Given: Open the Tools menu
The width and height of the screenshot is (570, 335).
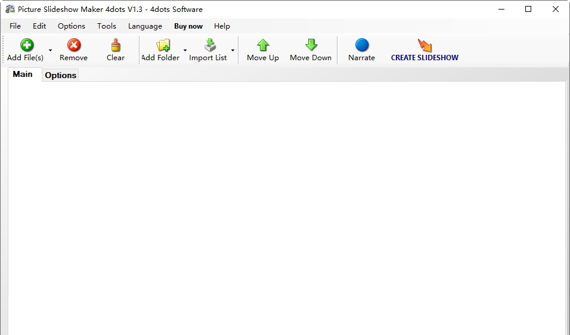Looking at the screenshot, I should 107,26.
